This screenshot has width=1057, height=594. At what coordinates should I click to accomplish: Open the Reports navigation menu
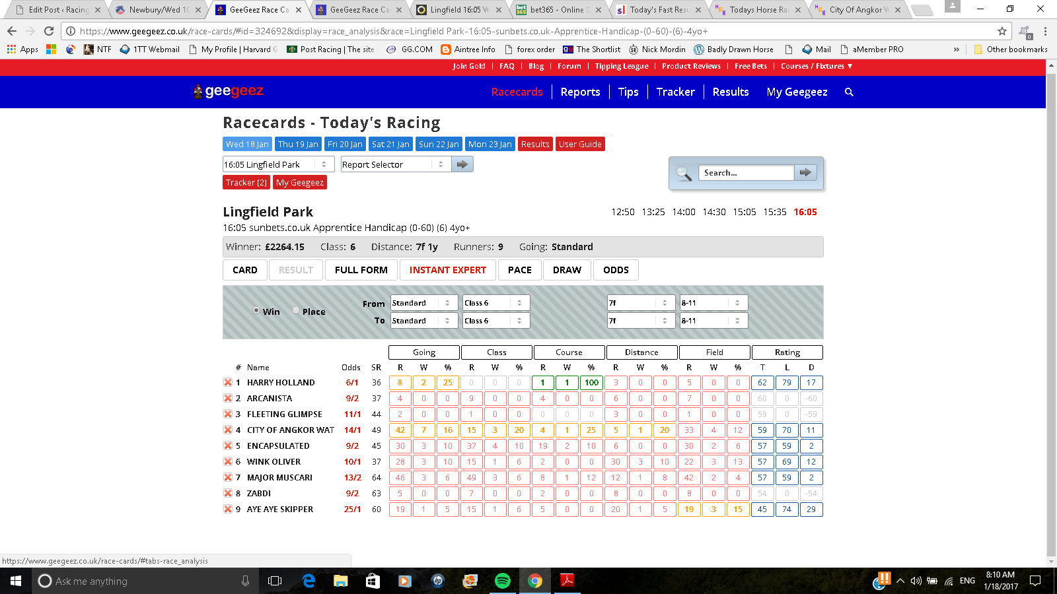pos(581,92)
